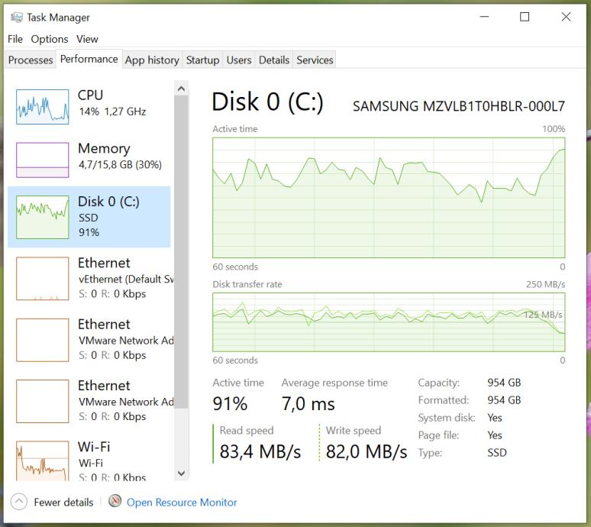
Task: Select the CPU usage graph thumbnail
Action: point(43,105)
